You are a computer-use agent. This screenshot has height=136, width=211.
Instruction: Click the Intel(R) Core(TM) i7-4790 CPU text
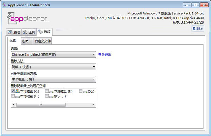coord(145,18)
